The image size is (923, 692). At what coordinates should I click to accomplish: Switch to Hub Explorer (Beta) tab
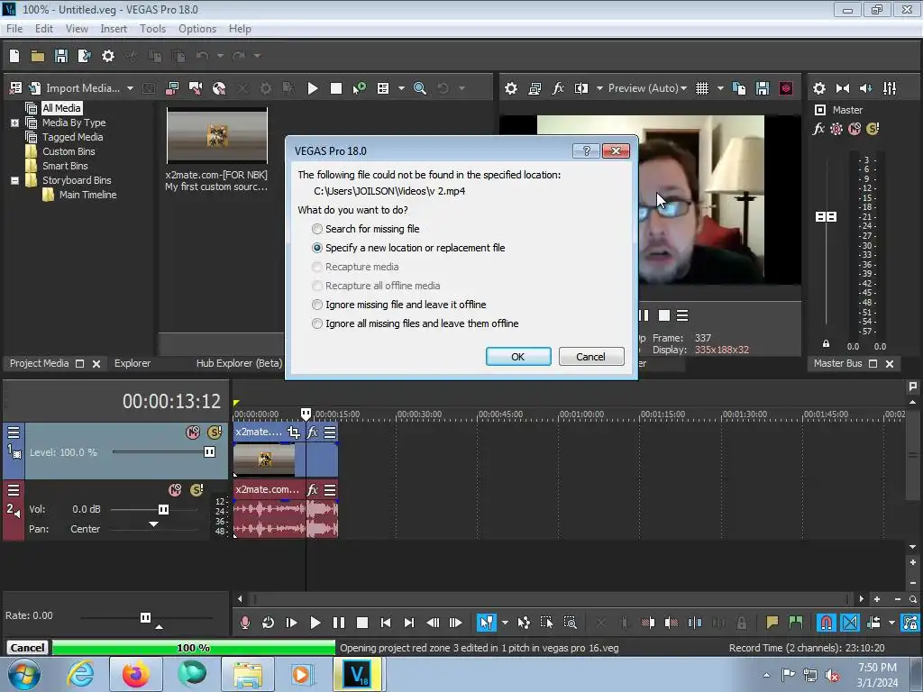click(239, 364)
